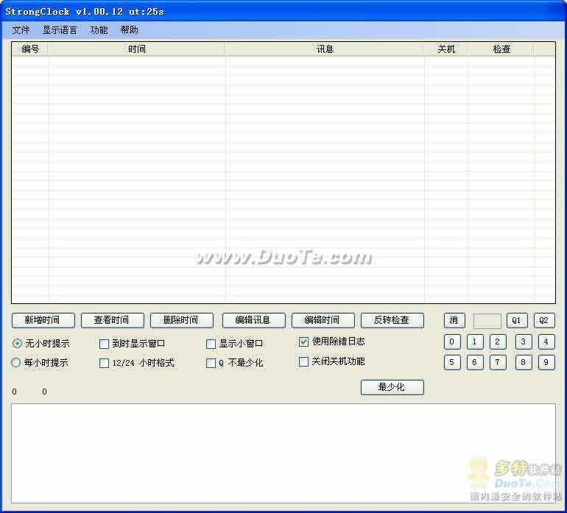
Task: Click the 反转检查 button
Action: [392, 320]
